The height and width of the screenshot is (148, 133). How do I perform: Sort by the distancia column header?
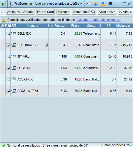pyautogui.click(x=125, y=26)
